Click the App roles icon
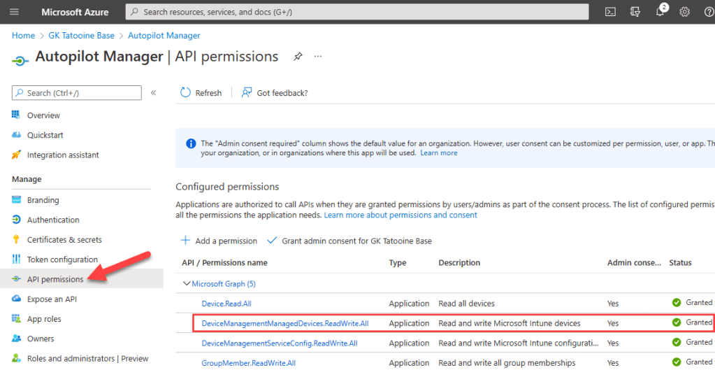 coord(16,318)
